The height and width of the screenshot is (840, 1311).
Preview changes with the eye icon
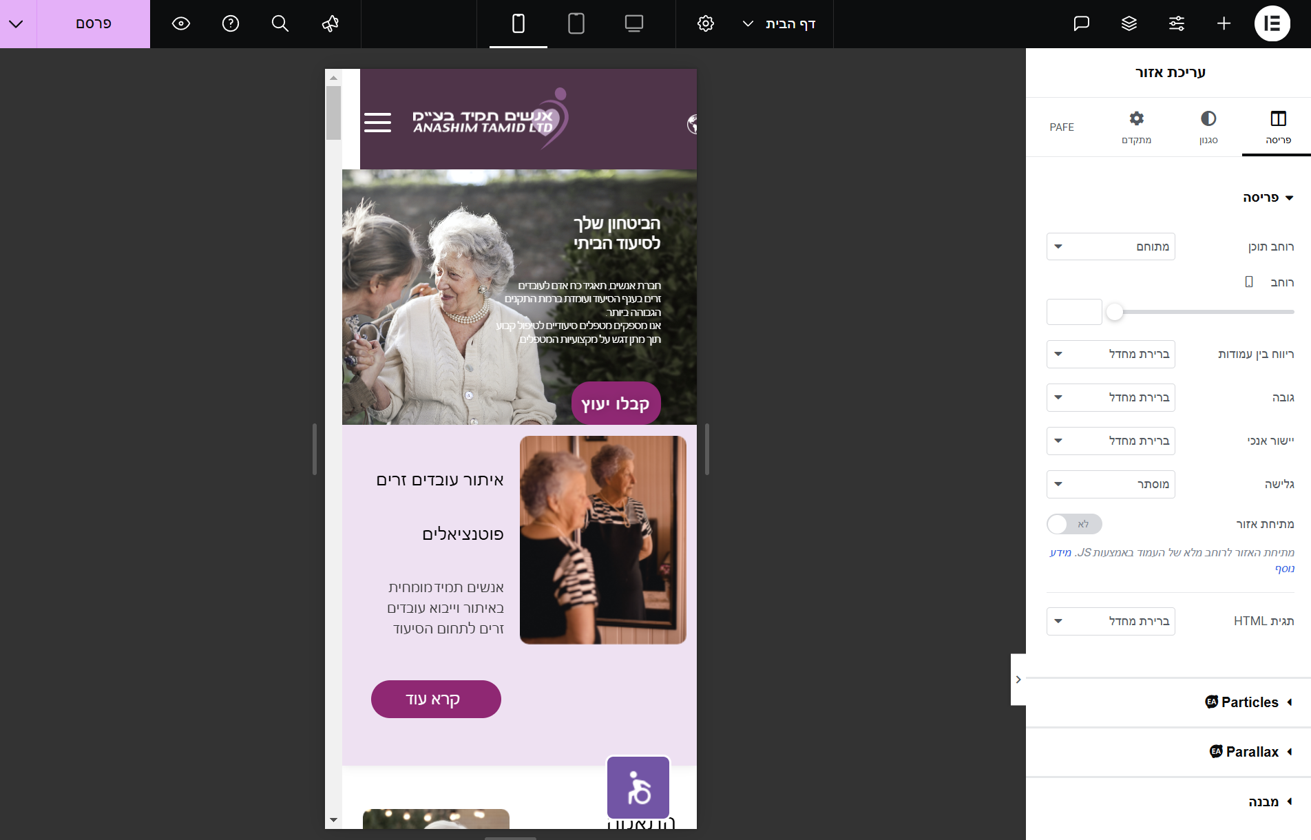(181, 23)
